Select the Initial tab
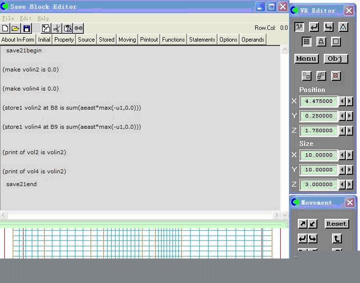The width and height of the screenshot is (360, 283). (x=44, y=40)
